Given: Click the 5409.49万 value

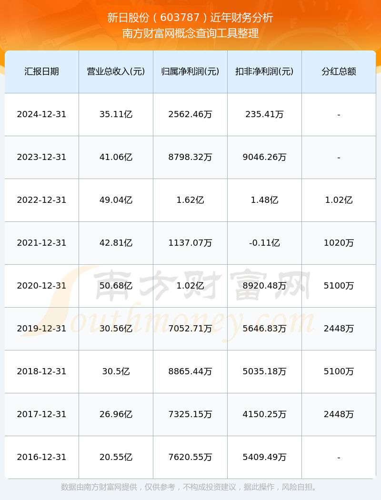Looking at the screenshot, I should [265, 457].
